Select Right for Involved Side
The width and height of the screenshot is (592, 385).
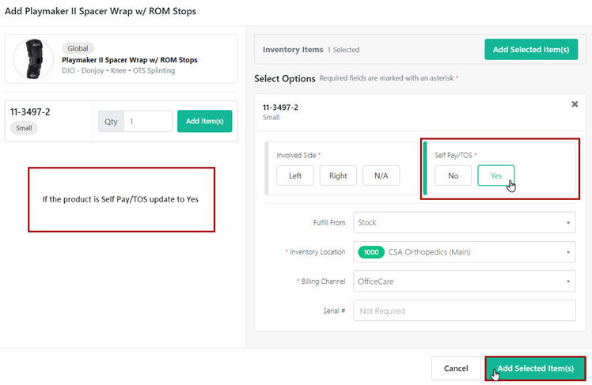pos(338,176)
